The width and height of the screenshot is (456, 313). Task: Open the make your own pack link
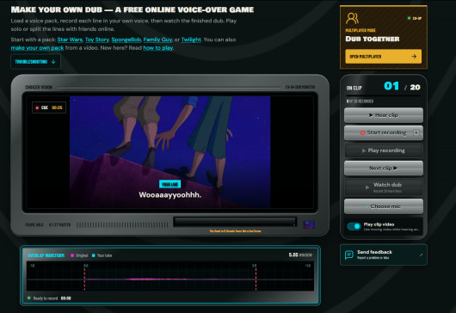pyautogui.click(x=37, y=47)
